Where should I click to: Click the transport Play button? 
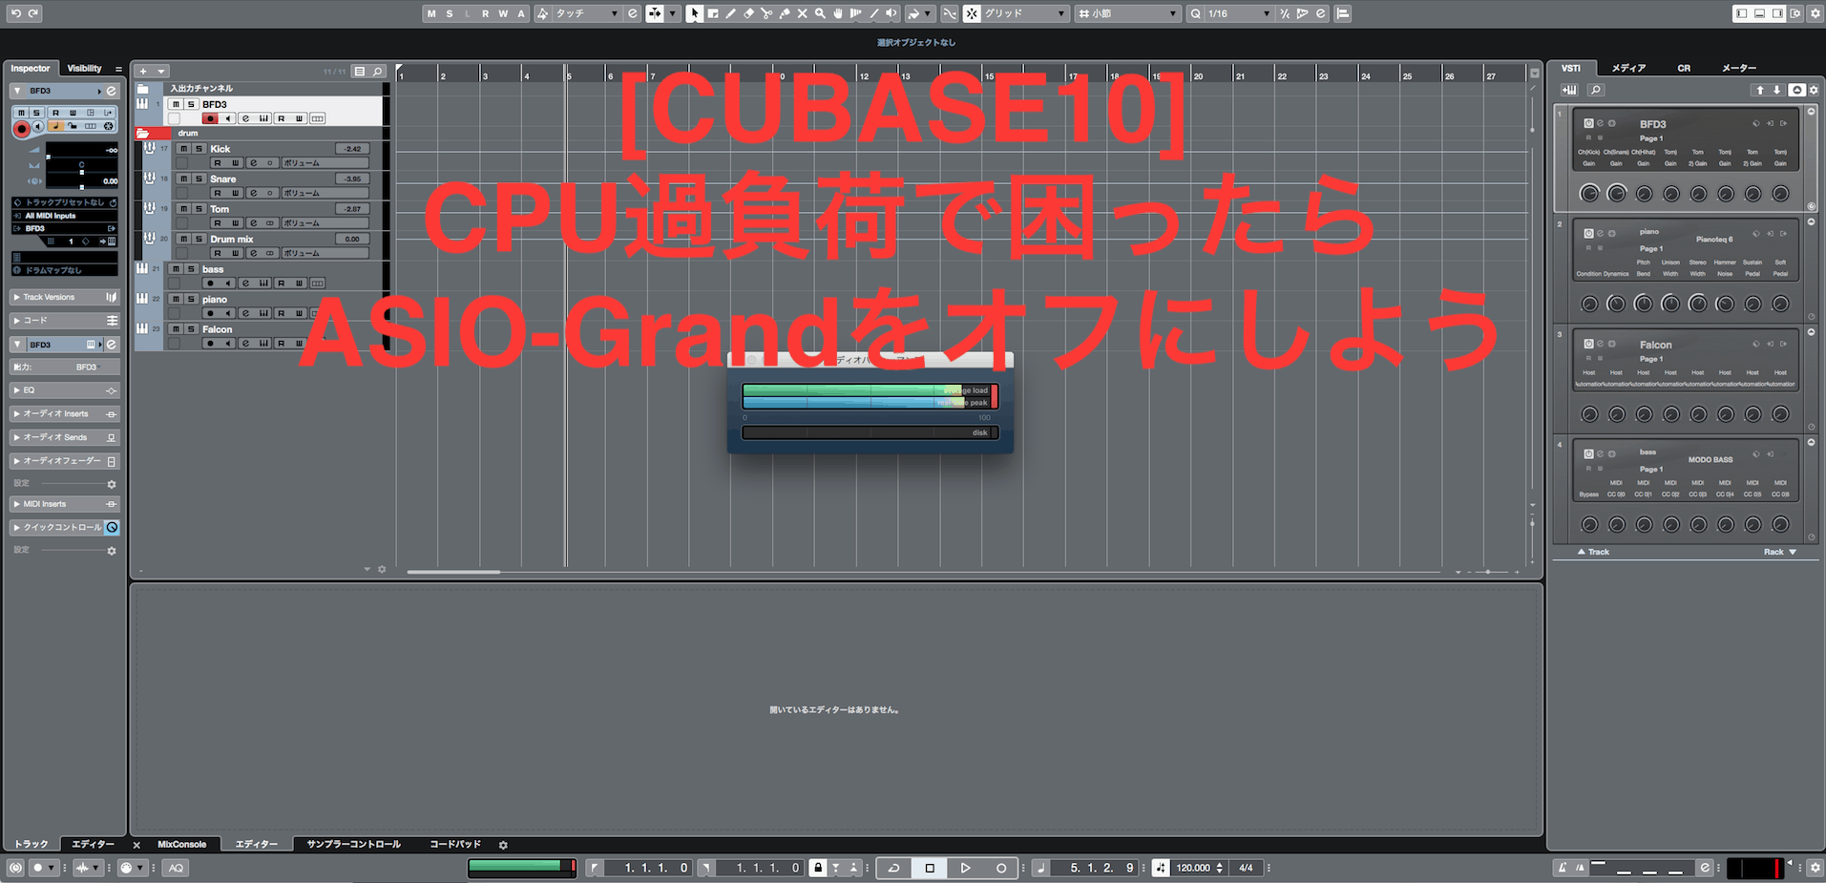965,868
